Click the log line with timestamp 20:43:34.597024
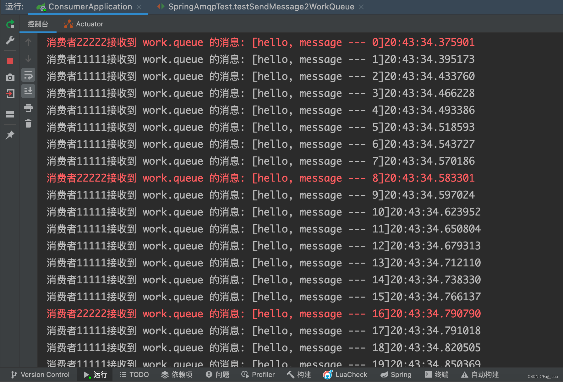 [260, 195]
